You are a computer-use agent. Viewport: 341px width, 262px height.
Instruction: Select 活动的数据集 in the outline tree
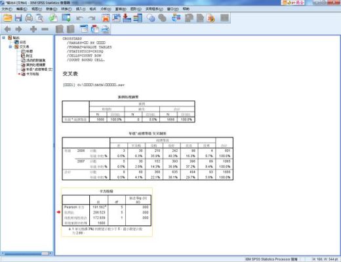[x=36, y=60]
